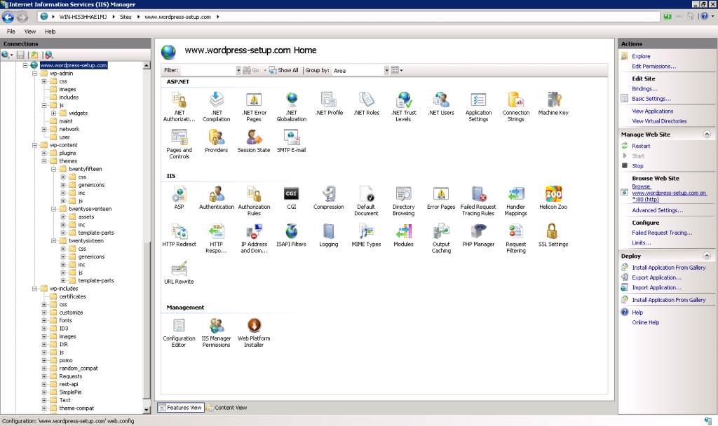Open the MIME Types feature
The image size is (718, 426).
click(366, 235)
